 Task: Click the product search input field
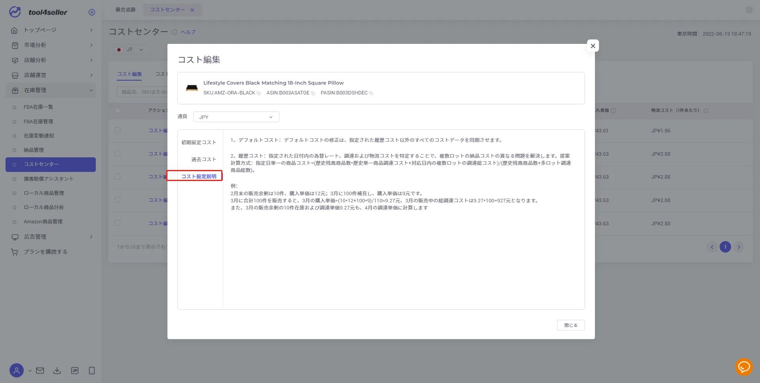tap(142, 92)
